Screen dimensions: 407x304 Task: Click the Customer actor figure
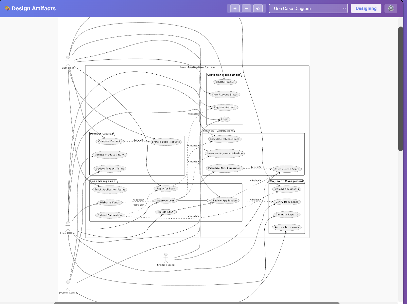pyautogui.click(x=68, y=61)
